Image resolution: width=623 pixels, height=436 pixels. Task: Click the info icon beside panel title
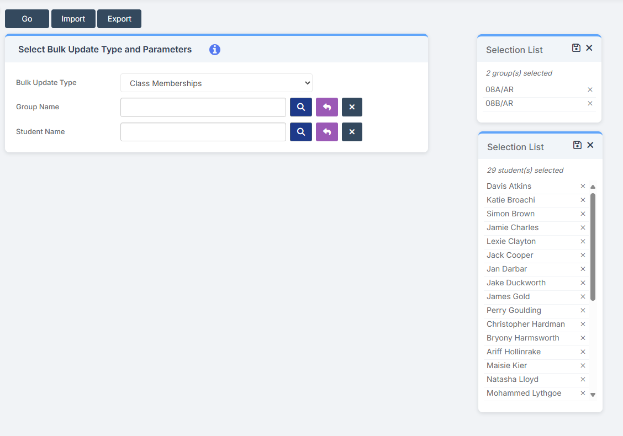(x=215, y=50)
